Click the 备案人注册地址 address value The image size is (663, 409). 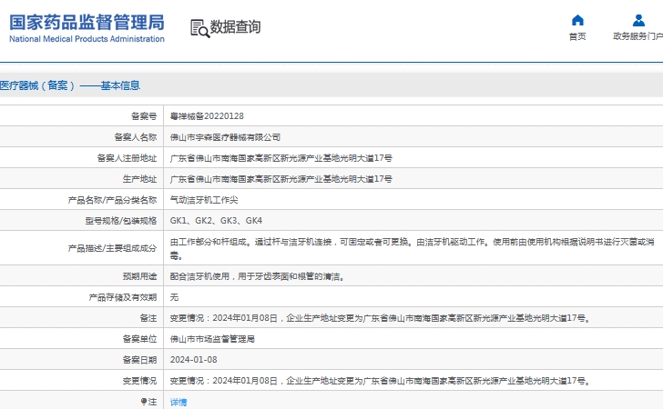pyautogui.click(x=281, y=158)
